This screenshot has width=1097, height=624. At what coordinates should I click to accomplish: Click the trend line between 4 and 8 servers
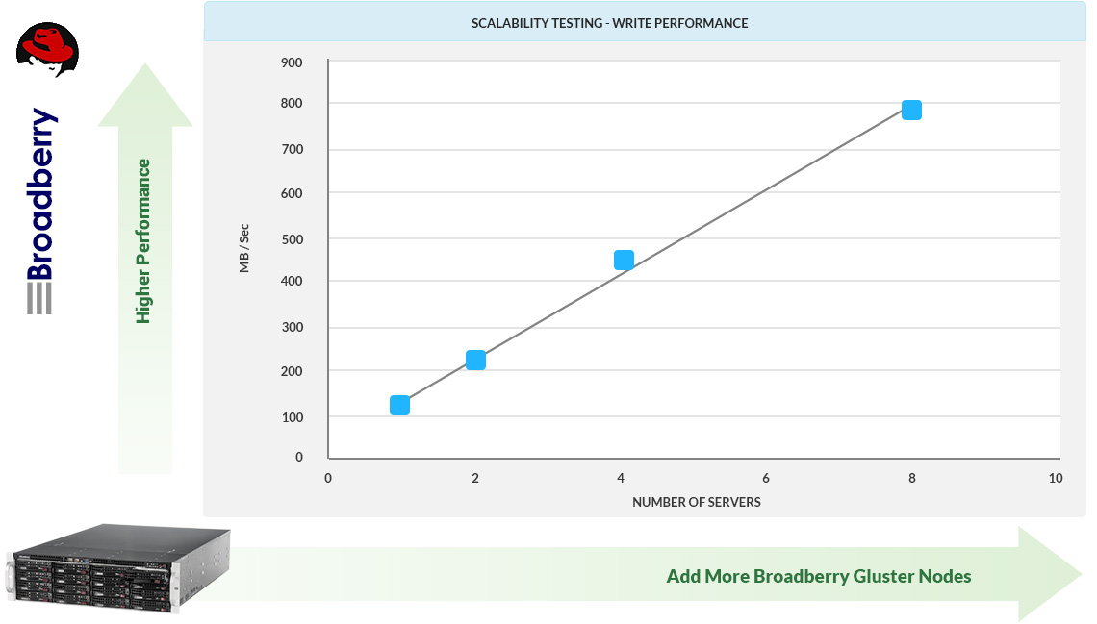768,186
